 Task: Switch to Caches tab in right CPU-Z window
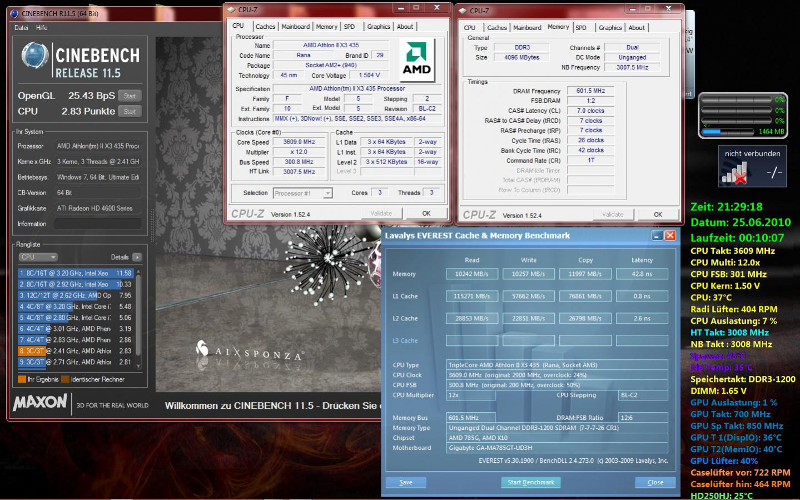pyautogui.click(x=497, y=28)
